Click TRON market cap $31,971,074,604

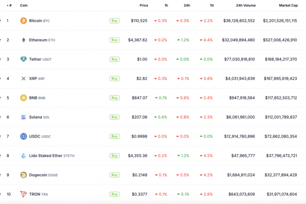(x=282, y=194)
